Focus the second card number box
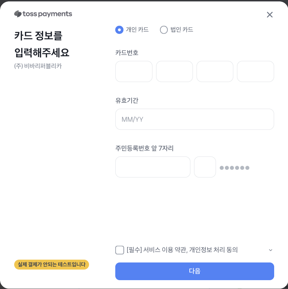 point(174,71)
